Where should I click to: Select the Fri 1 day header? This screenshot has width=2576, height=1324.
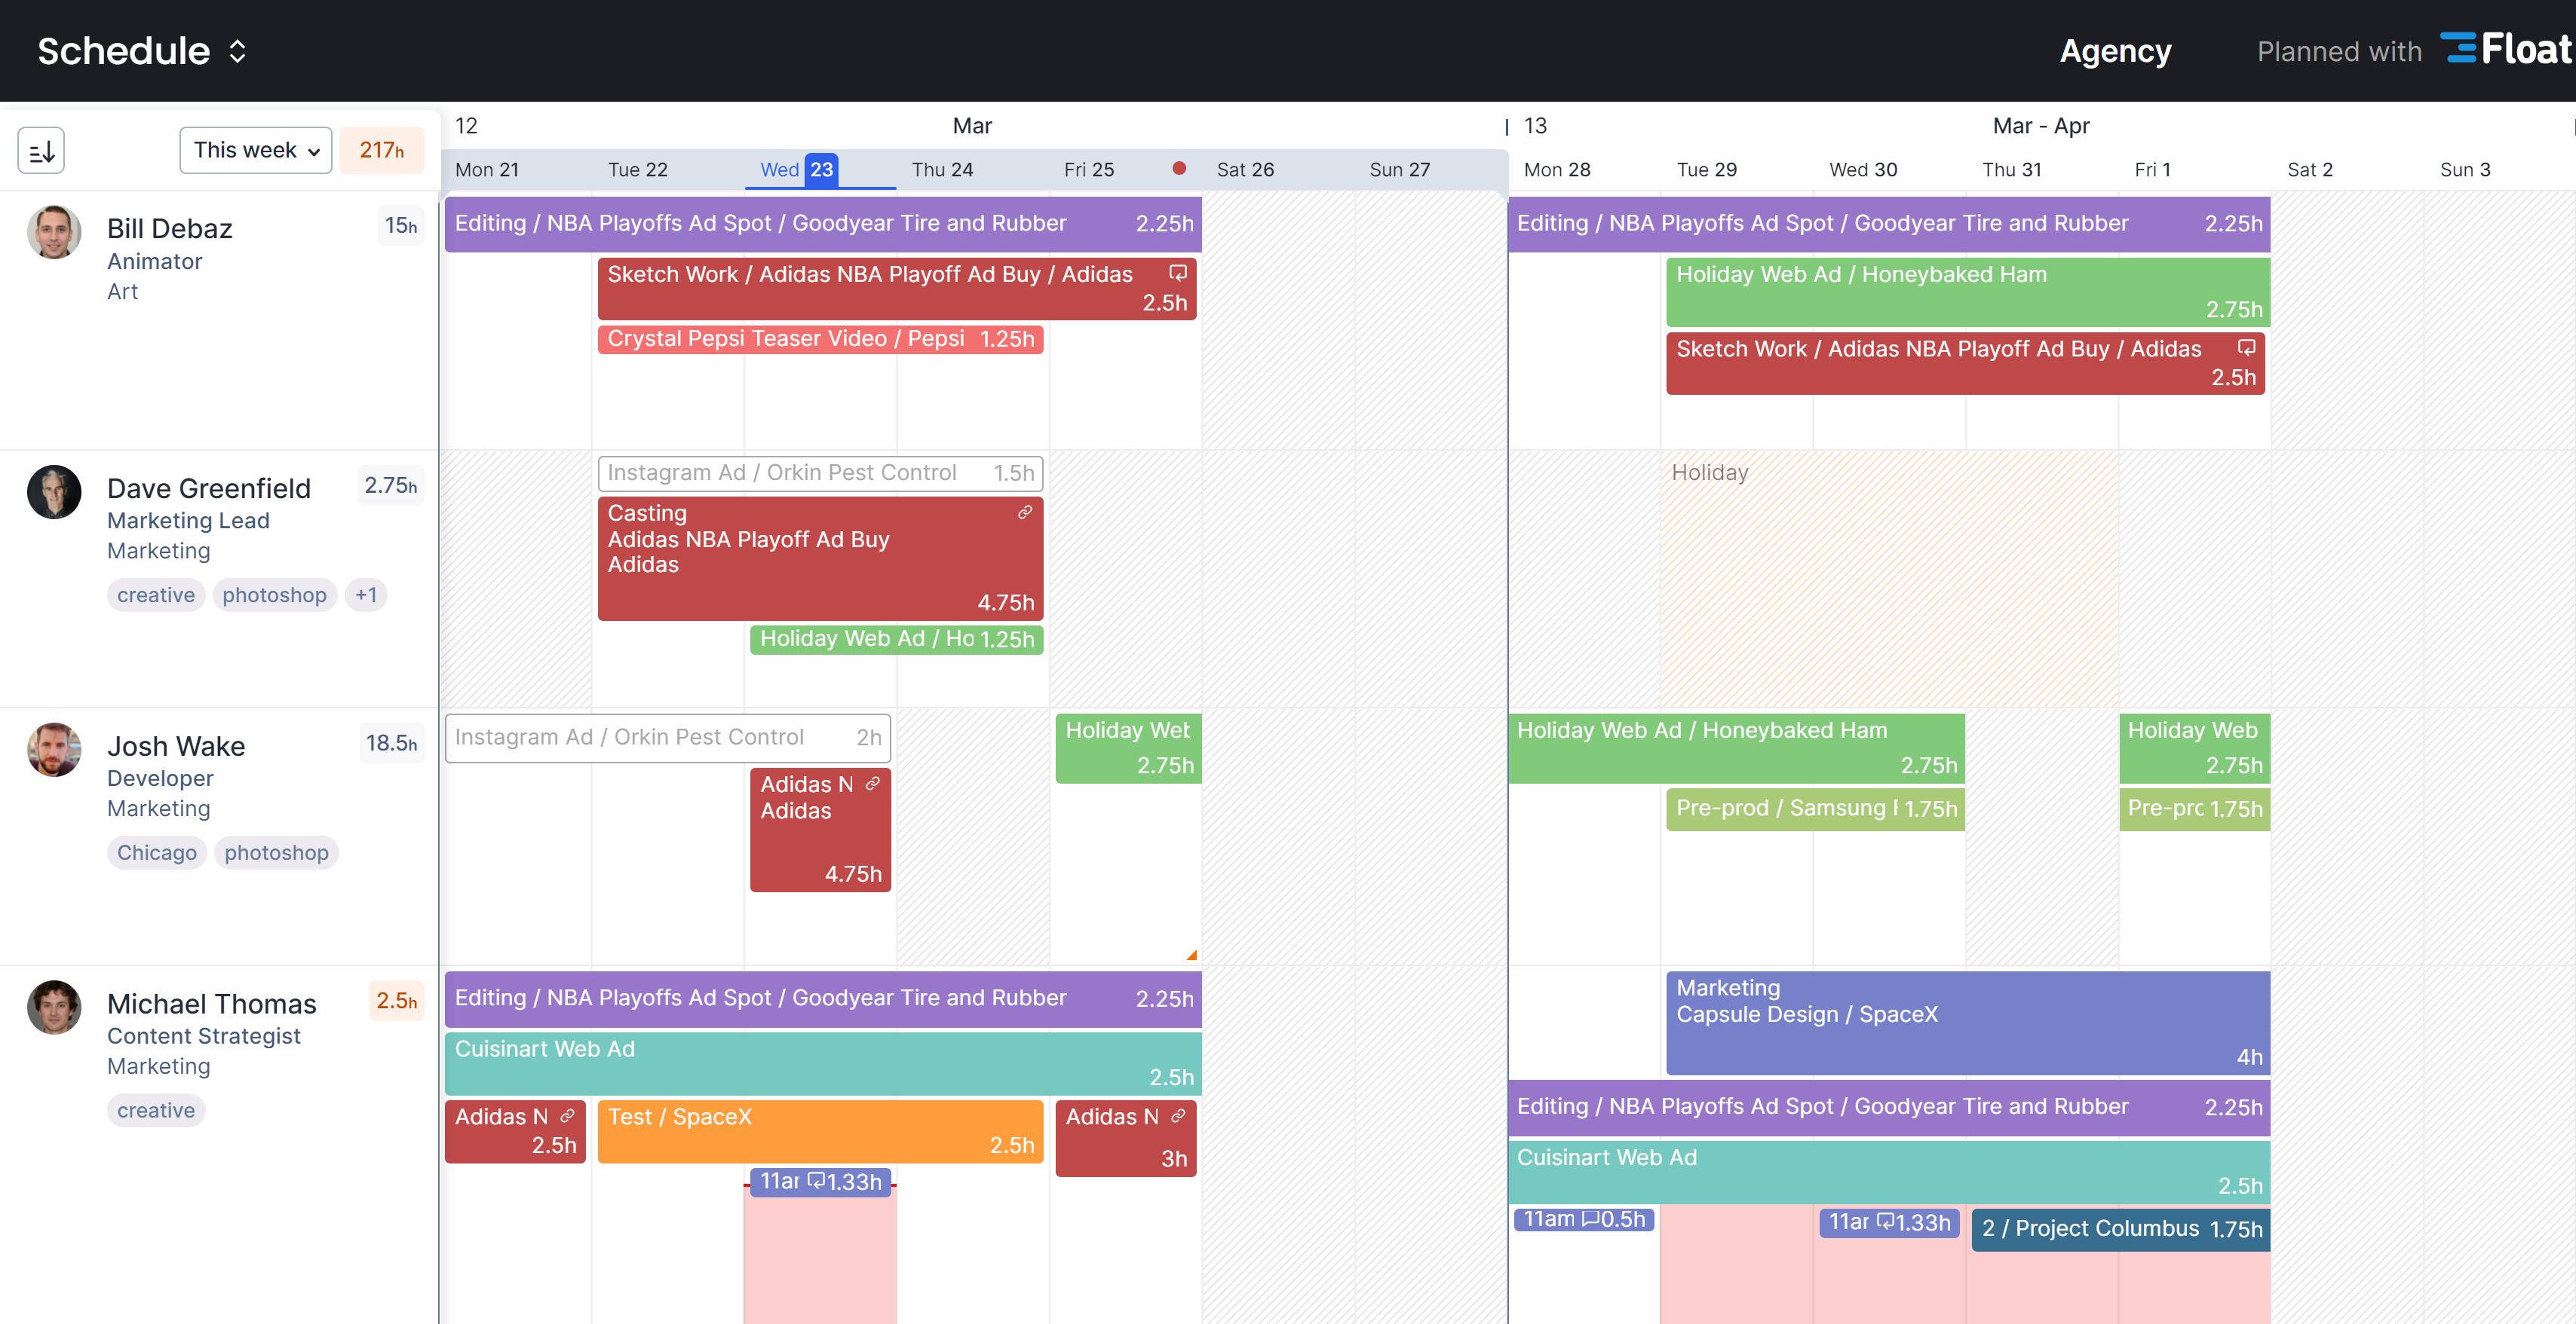2152,169
